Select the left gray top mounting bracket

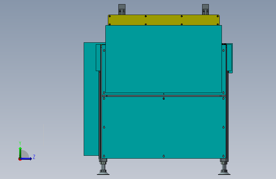(122, 10)
